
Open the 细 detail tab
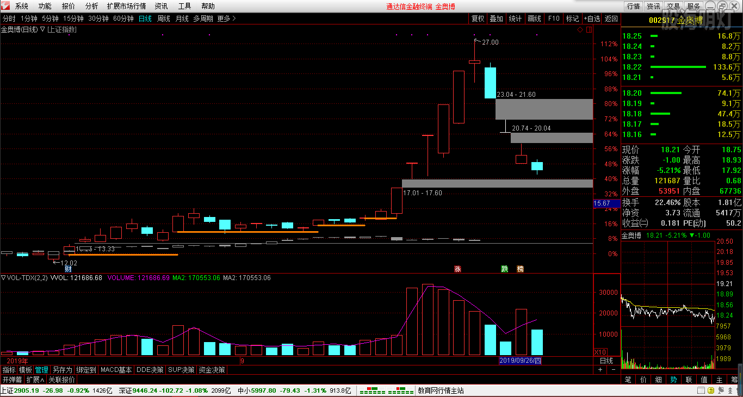pos(659,380)
